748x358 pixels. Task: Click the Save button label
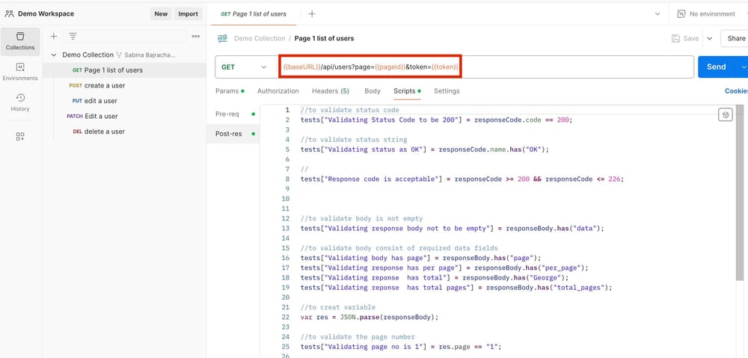(690, 39)
